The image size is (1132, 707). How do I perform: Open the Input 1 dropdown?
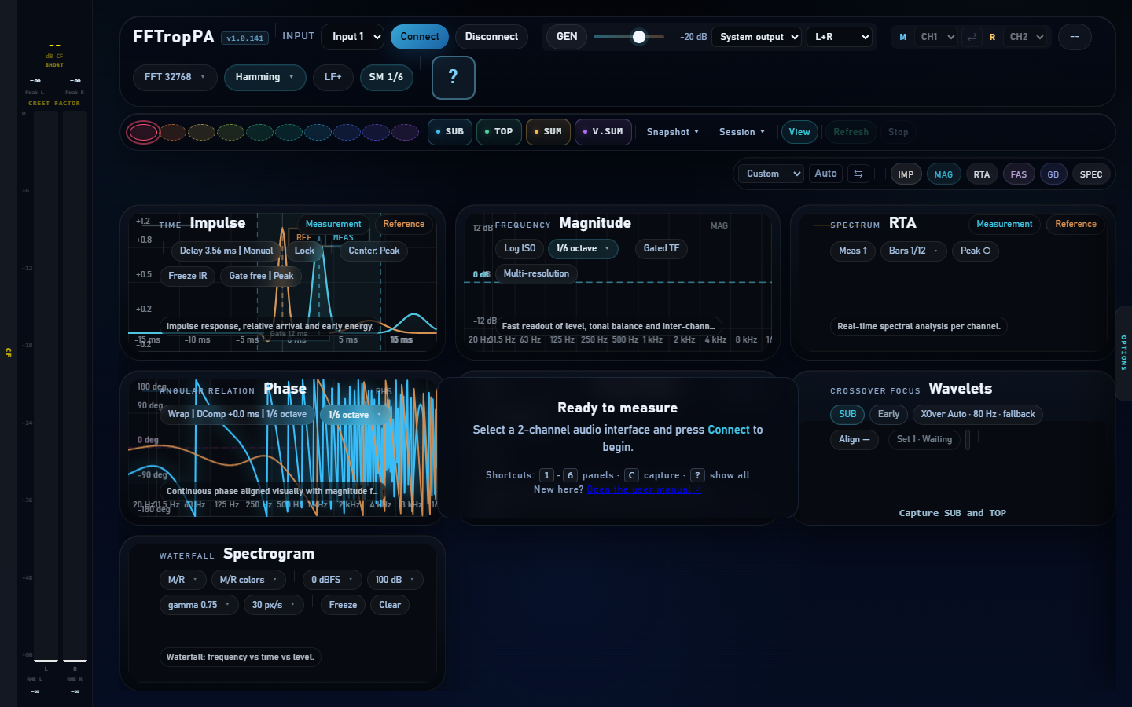352,37
